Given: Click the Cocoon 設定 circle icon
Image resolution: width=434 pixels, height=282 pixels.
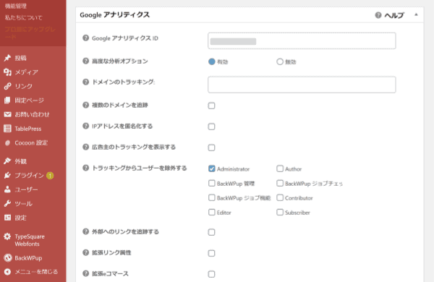Looking at the screenshot, I should tap(7, 142).
